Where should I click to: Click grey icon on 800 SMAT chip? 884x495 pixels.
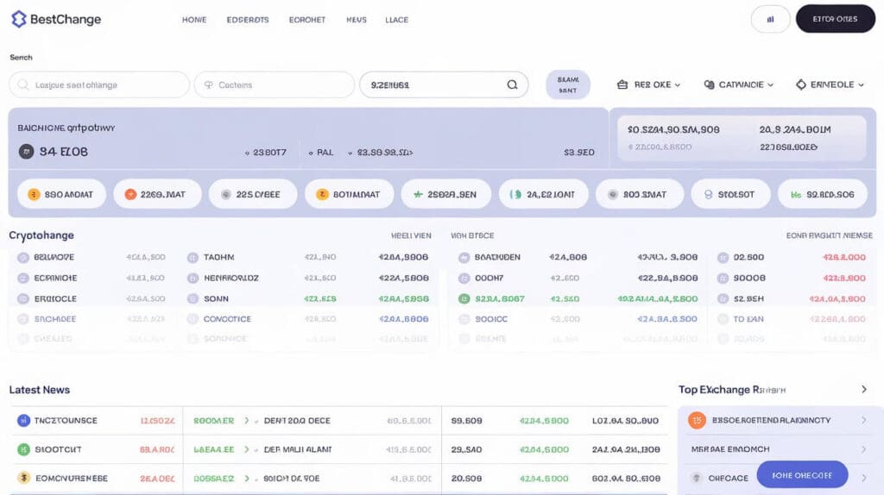(613, 194)
